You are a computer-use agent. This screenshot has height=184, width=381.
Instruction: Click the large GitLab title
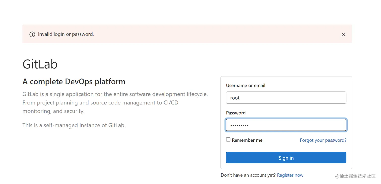coord(40,64)
